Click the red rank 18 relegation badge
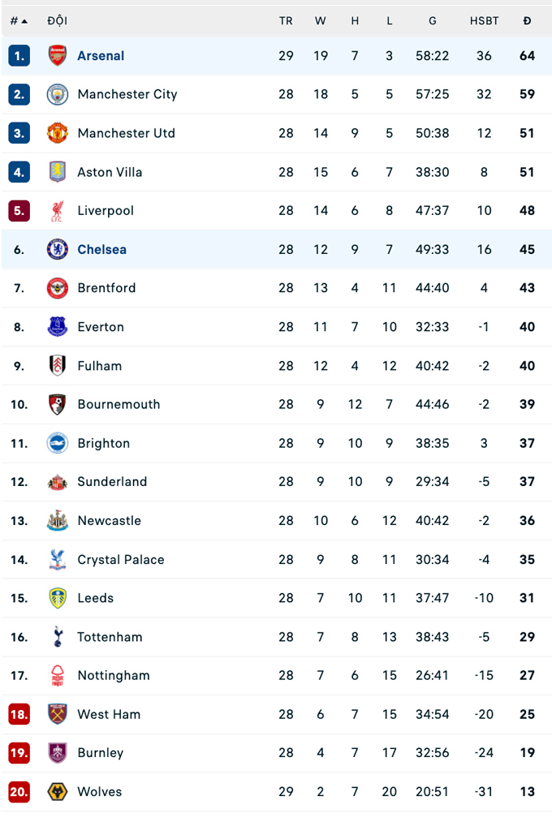The height and width of the screenshot is (822, 552). coord(19,714)
